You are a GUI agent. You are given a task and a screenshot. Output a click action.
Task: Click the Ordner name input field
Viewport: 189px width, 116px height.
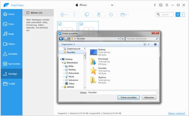[x=122, y=93]
